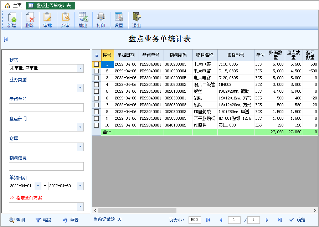Click the KGS unit cell

[261, 125]
